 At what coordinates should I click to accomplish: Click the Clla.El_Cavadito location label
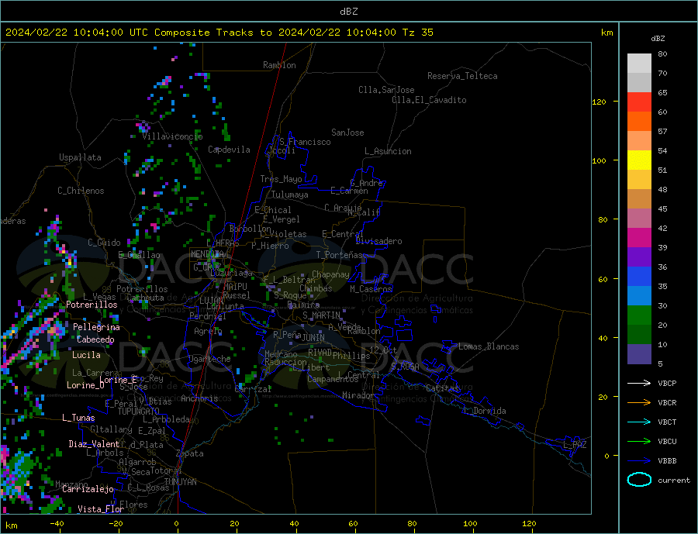pyautogui.click(x=429, y=100)
